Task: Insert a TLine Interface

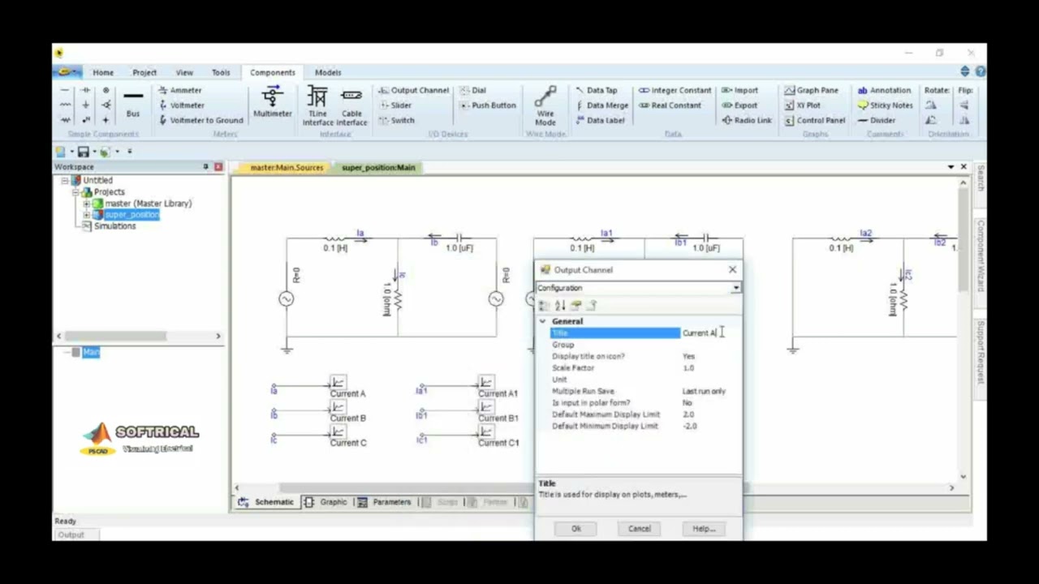Action: click(x=317, y=105)
